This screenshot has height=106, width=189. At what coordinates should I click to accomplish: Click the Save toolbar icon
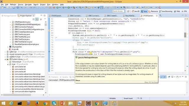click(8, 8)
